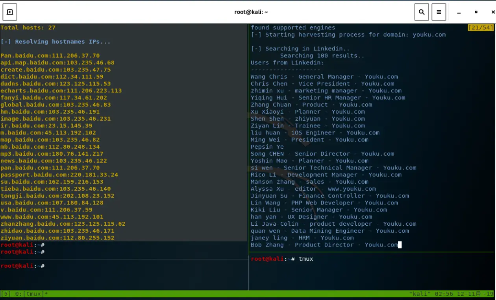Click 'Users from Linkedin:' heading
Viewport: 496px width, 300px height.
click(287, 63)
